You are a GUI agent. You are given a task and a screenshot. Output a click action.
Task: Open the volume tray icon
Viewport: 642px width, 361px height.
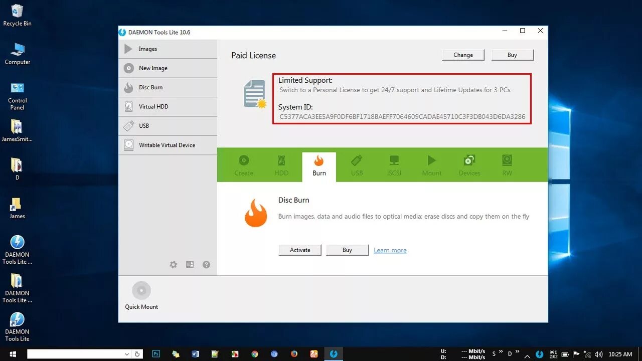pyautogui.click(x=598, y=354)
